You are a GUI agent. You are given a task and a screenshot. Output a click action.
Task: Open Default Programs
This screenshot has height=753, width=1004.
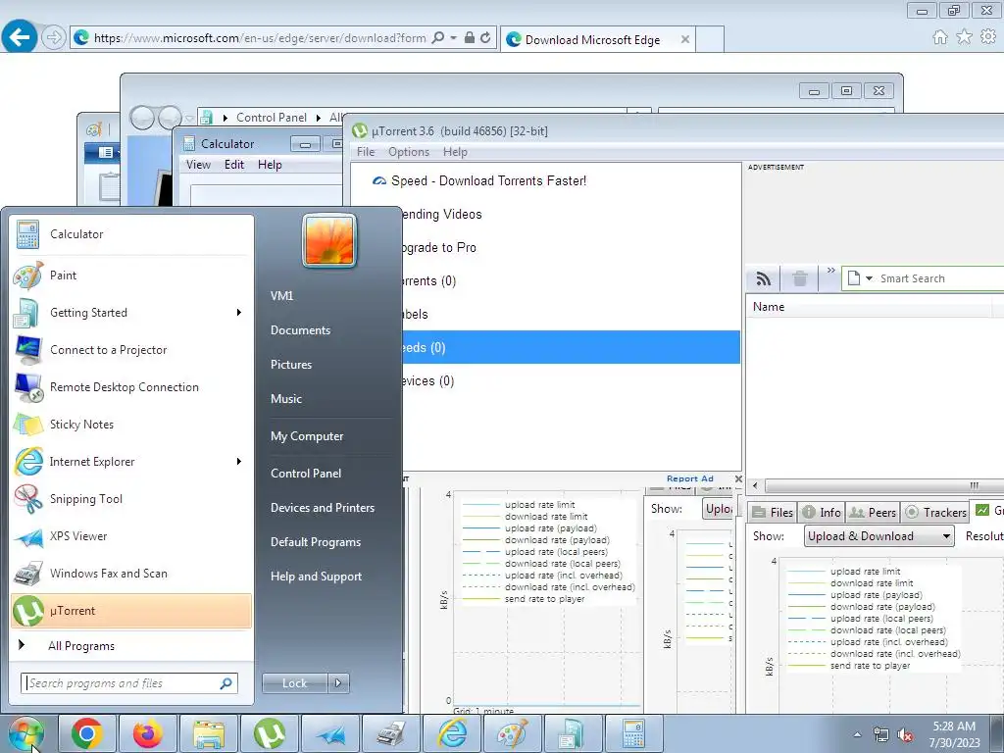pyautogui.click(x=316, y=542)
